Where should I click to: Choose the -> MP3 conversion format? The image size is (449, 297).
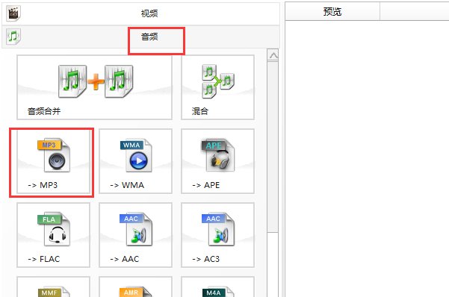pos(53,161)
